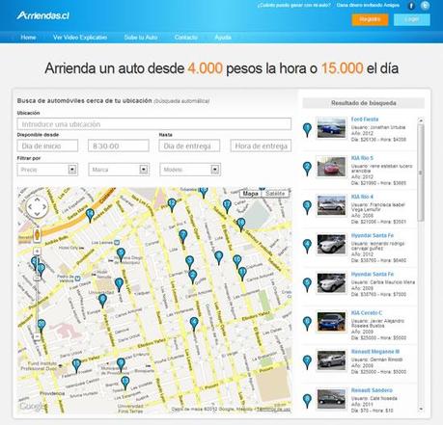Open the Precio filter dropdown

(47, 170)
